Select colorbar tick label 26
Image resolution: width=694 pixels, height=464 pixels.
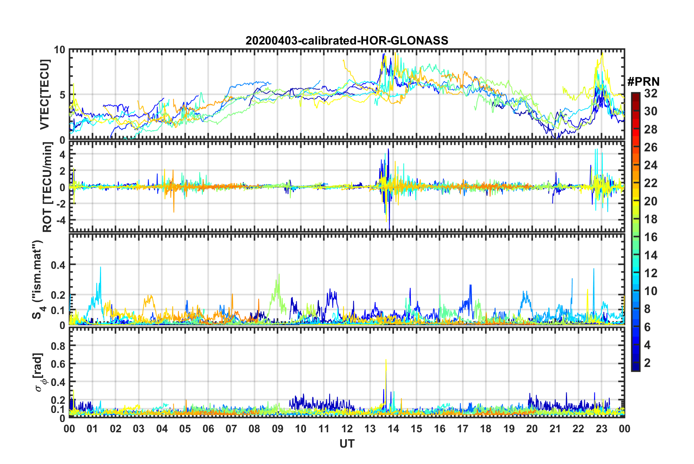coord(651,147)
